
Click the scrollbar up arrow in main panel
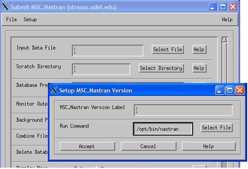(x=224, y=40)
